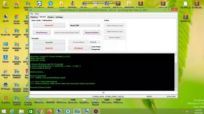Open the File menu
This screenshot has height=114, width=204.
point(32,14)
